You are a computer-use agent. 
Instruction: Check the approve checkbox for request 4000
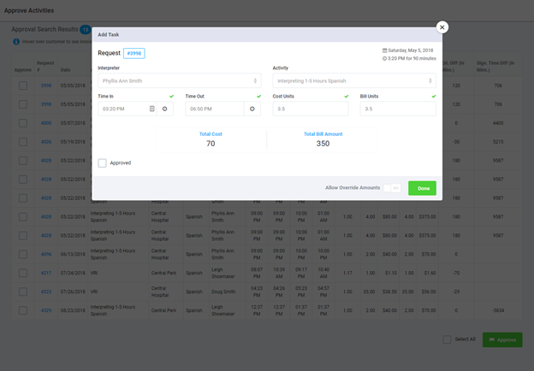point(23,123)
